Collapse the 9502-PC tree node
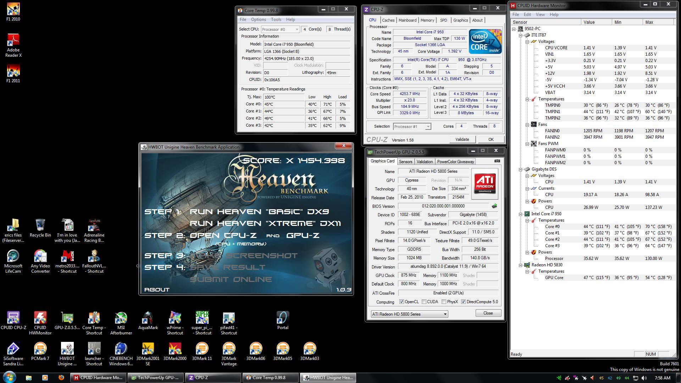The width and height of the screenshot is (681, 383). pyautogui.click(x=514, y=29)
